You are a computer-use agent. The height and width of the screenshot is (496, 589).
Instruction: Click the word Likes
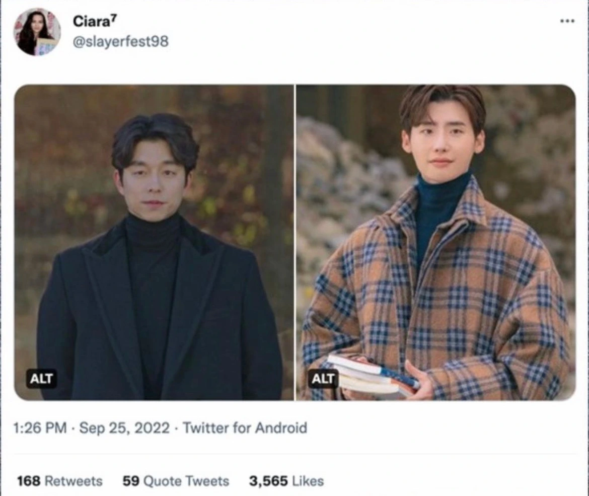coord(308,481)
